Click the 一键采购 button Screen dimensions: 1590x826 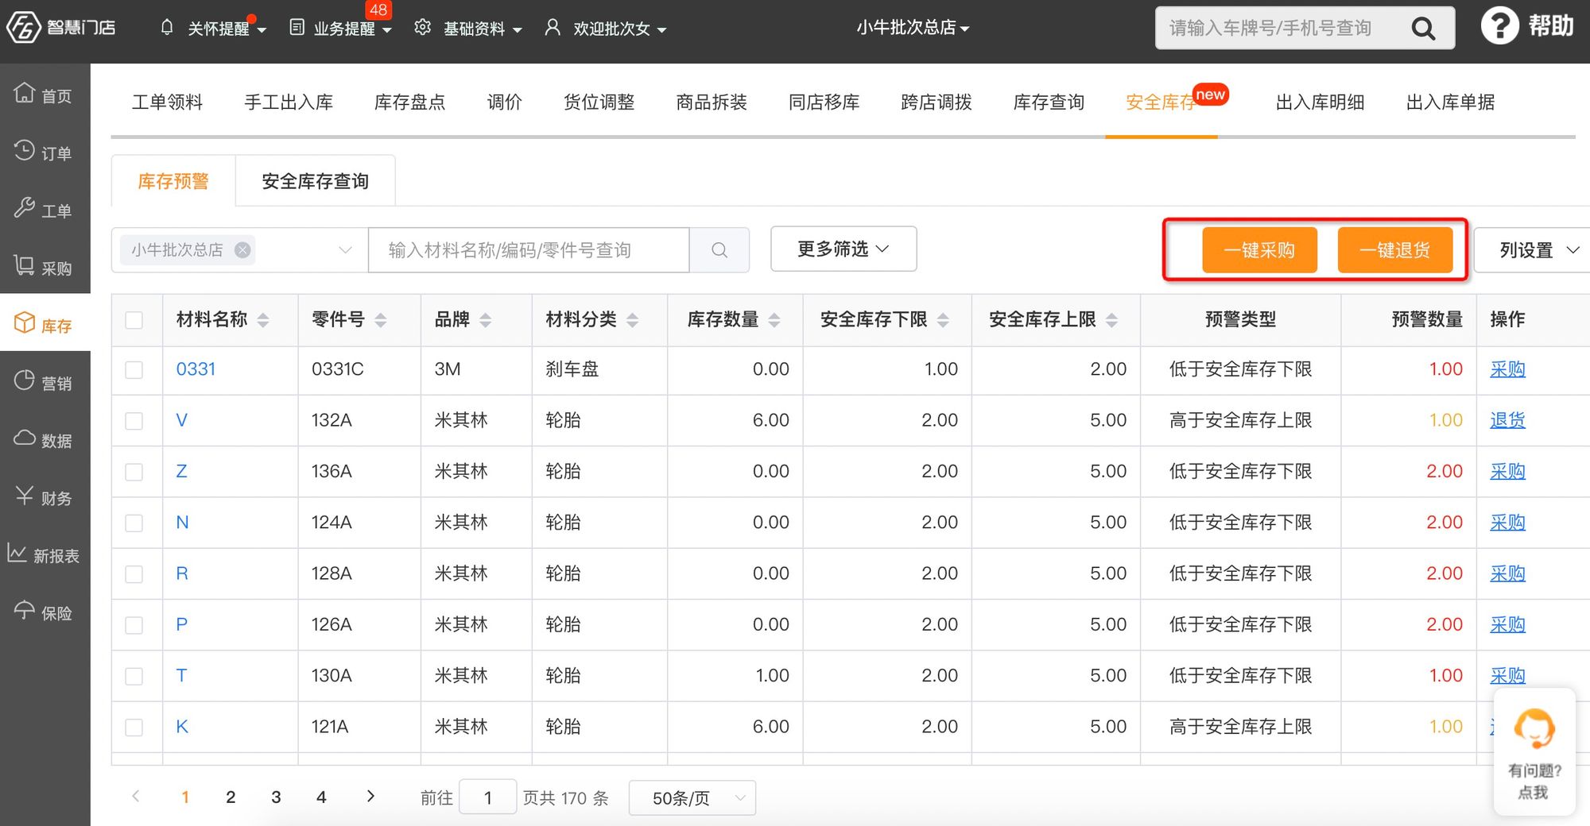pyautogui.click(x=1259, y=249)
